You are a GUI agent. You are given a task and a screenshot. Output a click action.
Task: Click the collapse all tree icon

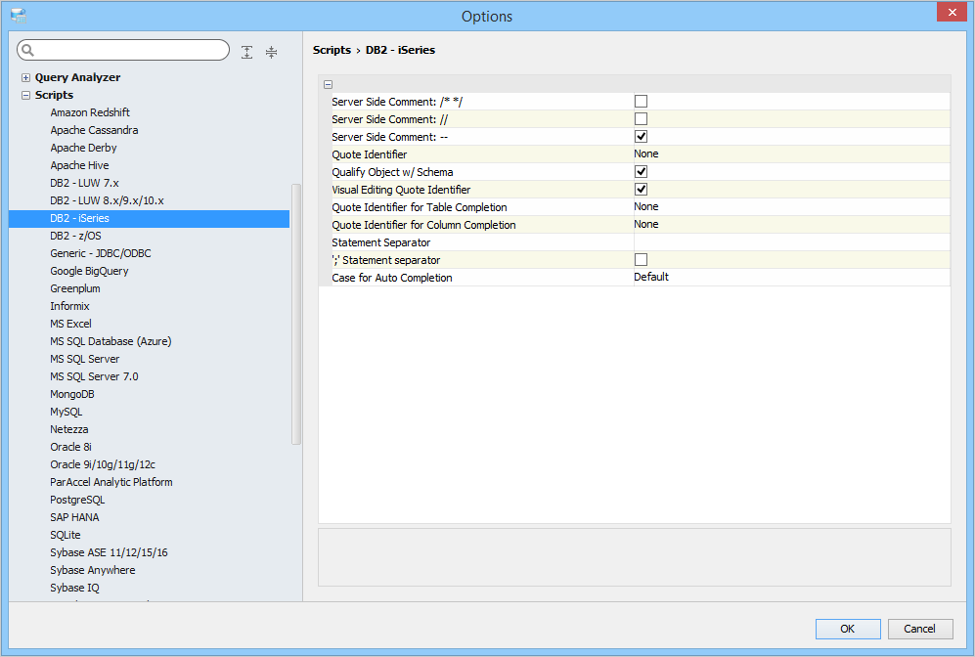[x=271, y=52]
